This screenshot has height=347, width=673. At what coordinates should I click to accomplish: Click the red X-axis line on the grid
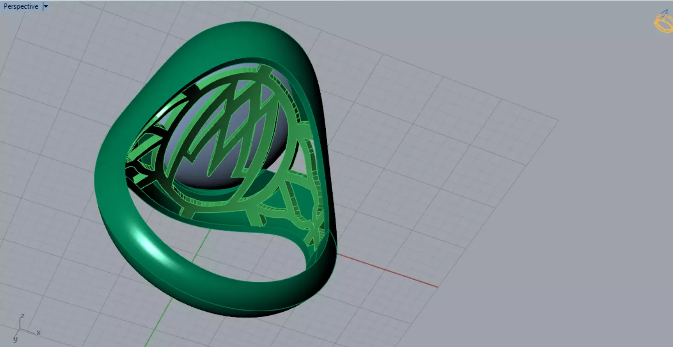pyautogui.click(x=387, y=270)
